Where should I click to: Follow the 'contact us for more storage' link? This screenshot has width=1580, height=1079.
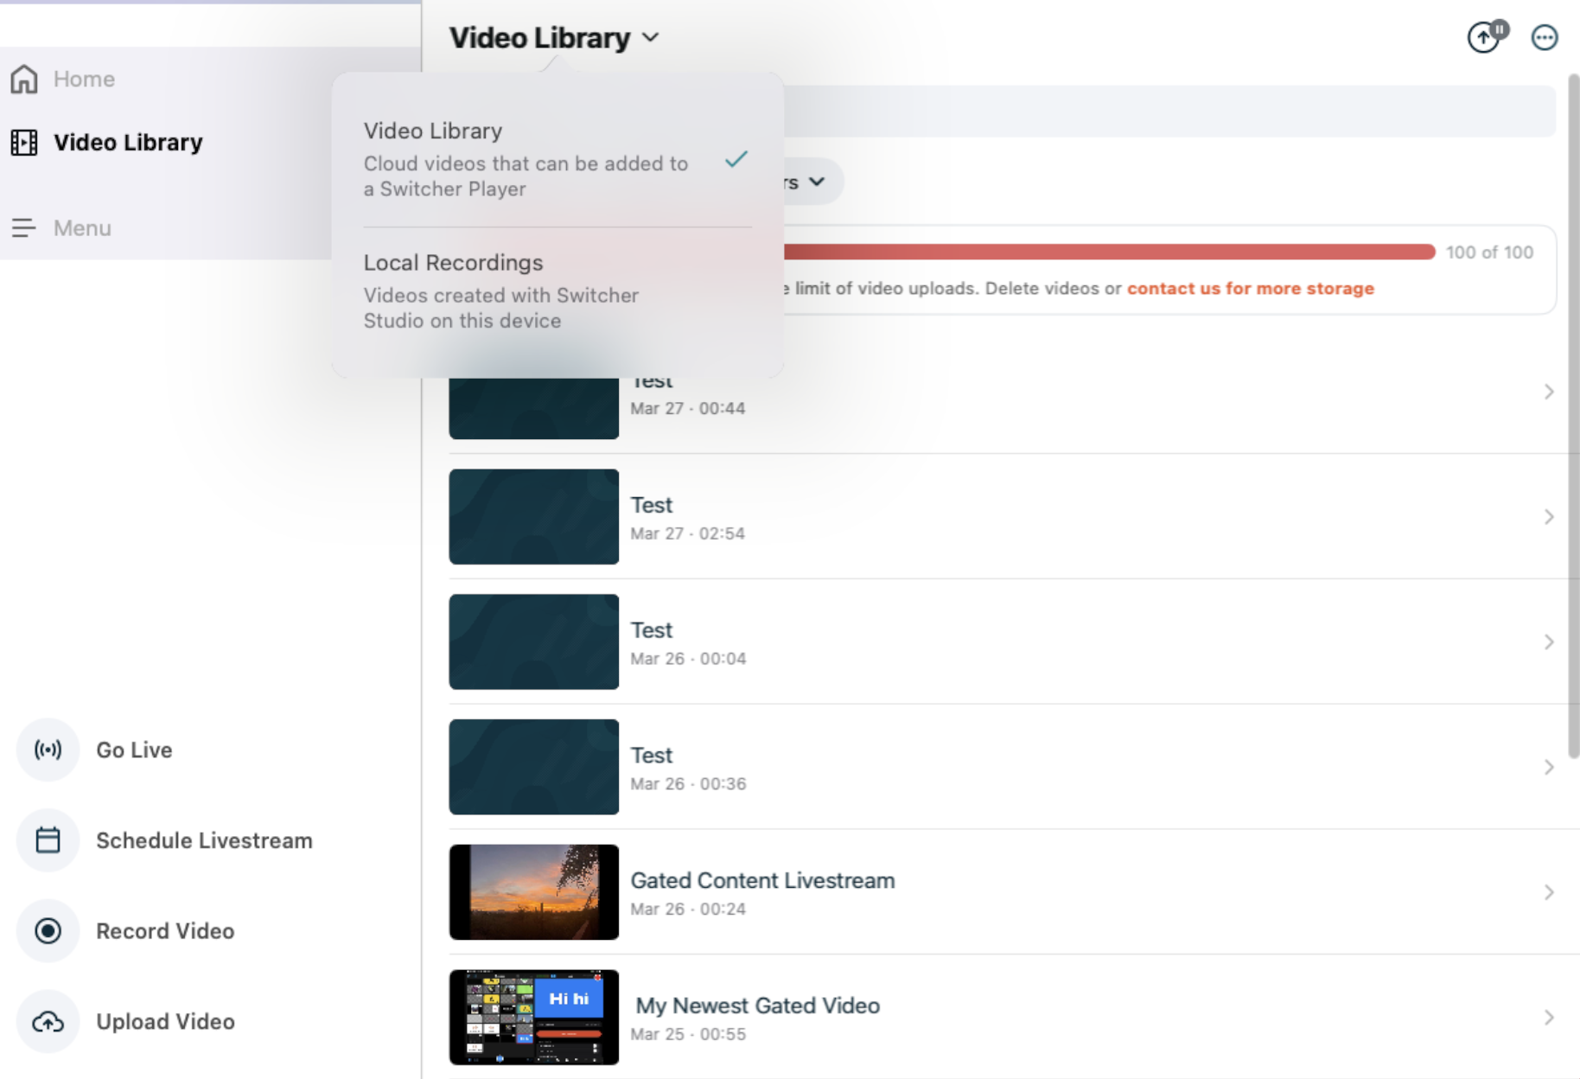click(x=1250, y=288)
